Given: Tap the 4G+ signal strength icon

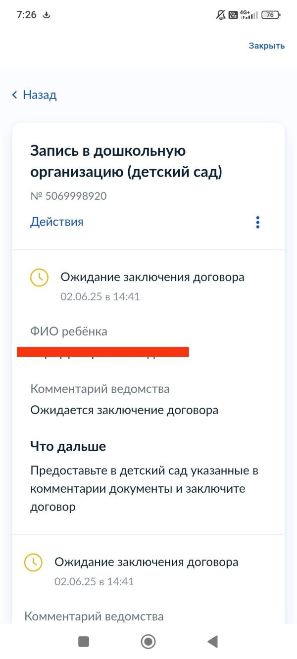Looking at the screenshot, I should [249, 15].
